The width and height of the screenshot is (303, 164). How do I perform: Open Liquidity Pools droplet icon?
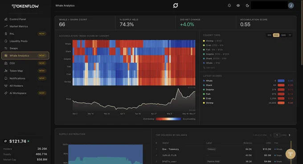tap(6, 41)
